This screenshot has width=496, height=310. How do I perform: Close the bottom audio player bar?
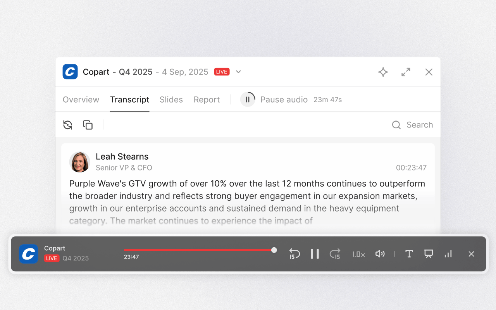[x=471, y=254]
